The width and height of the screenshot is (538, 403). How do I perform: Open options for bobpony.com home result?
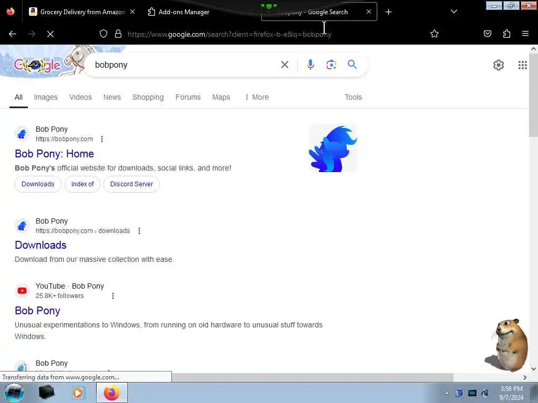click(102, 139)
